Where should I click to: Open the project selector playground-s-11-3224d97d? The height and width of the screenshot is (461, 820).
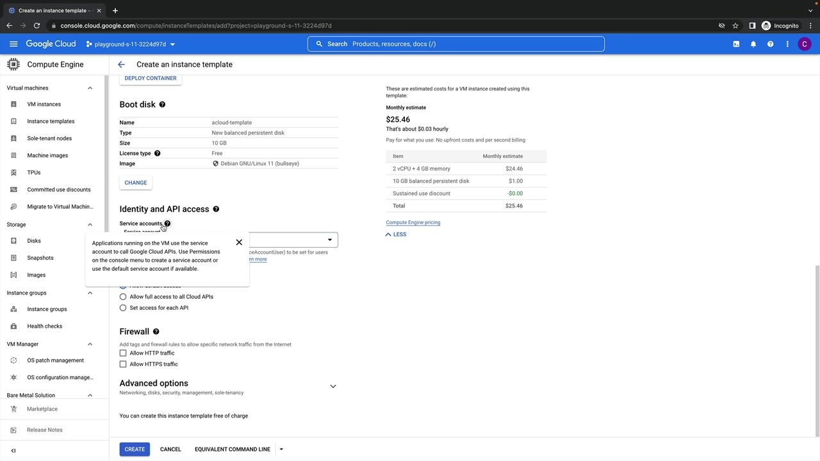(x=131, y=44)
